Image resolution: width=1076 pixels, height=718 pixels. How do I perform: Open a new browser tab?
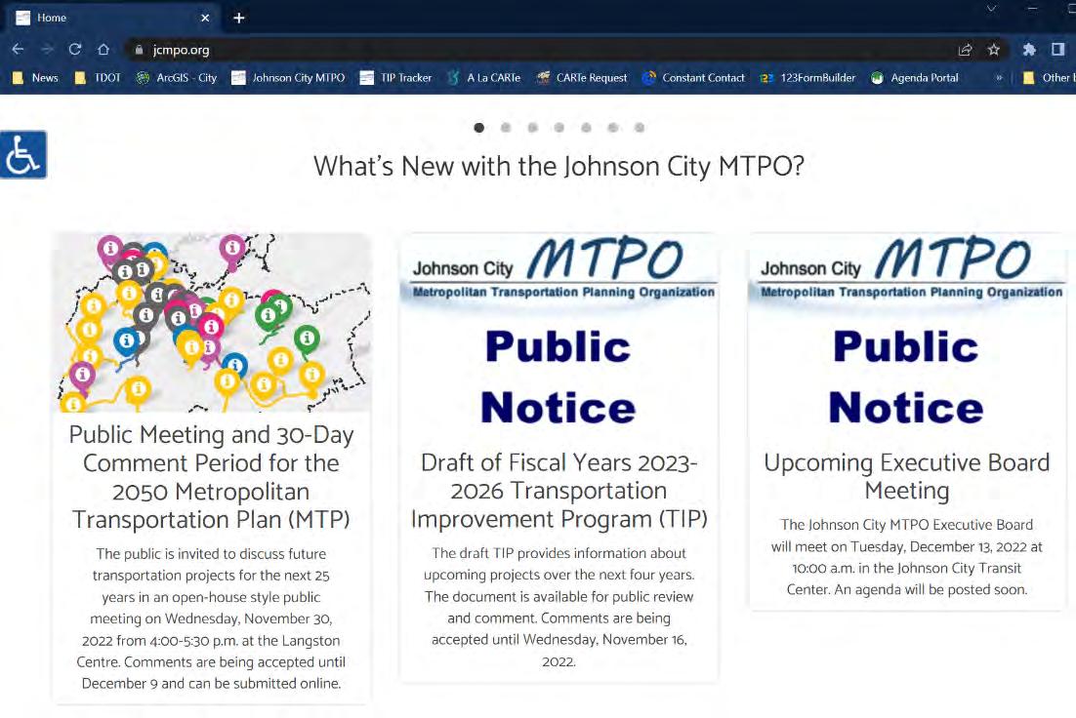[x=239, y=18]
